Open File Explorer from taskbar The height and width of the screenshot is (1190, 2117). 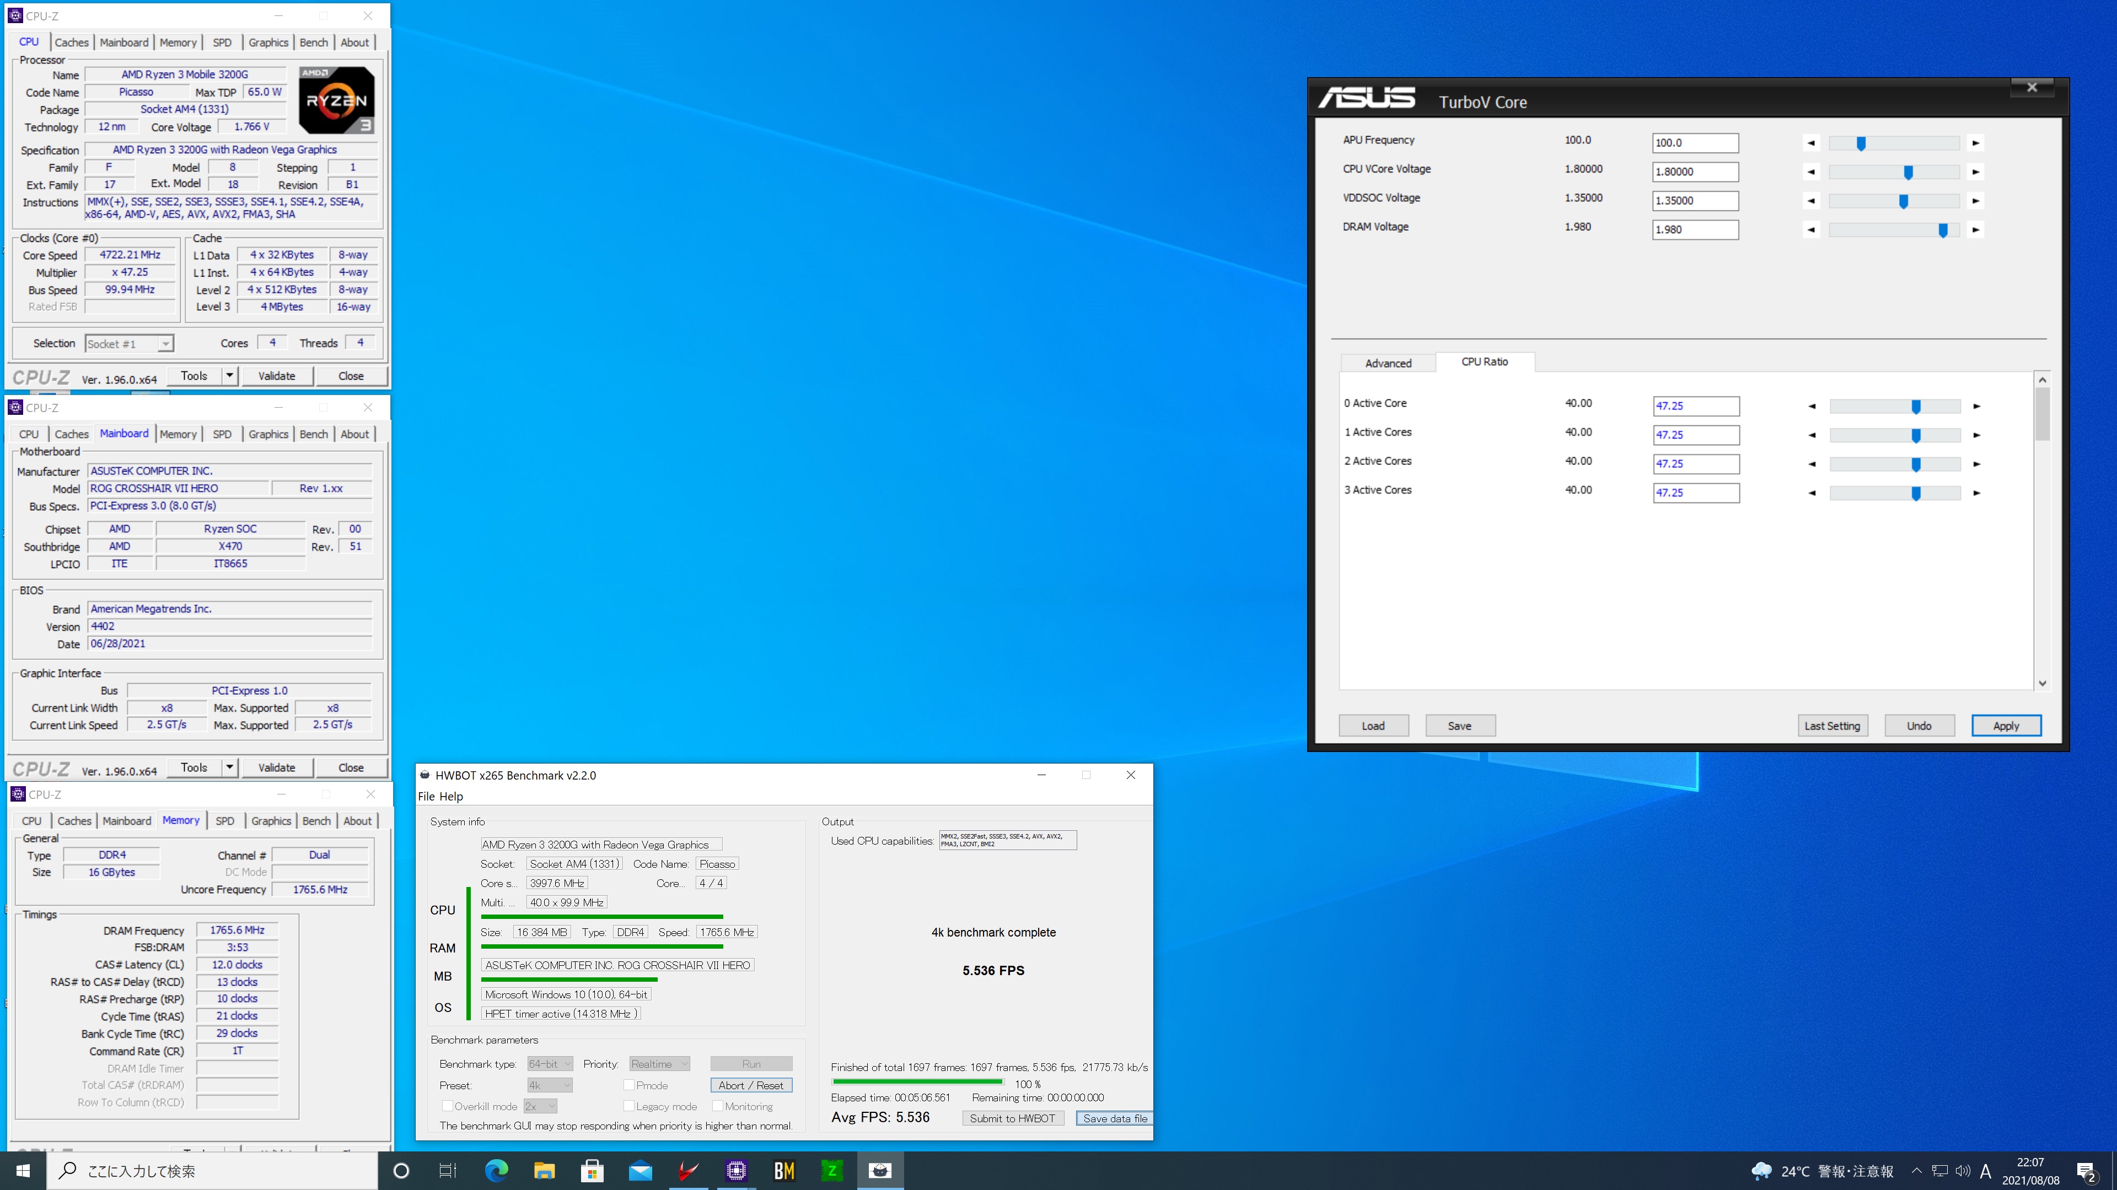pos(544,1170)
